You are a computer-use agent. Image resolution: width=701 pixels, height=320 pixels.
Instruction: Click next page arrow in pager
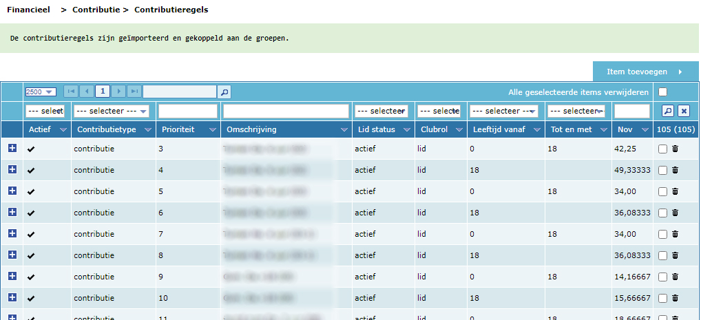pos(118,92)
